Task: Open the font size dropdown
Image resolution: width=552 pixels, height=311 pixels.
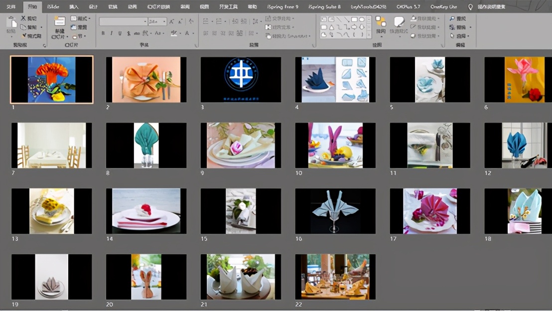Action: pyautogui.click(x=164, y=21)
